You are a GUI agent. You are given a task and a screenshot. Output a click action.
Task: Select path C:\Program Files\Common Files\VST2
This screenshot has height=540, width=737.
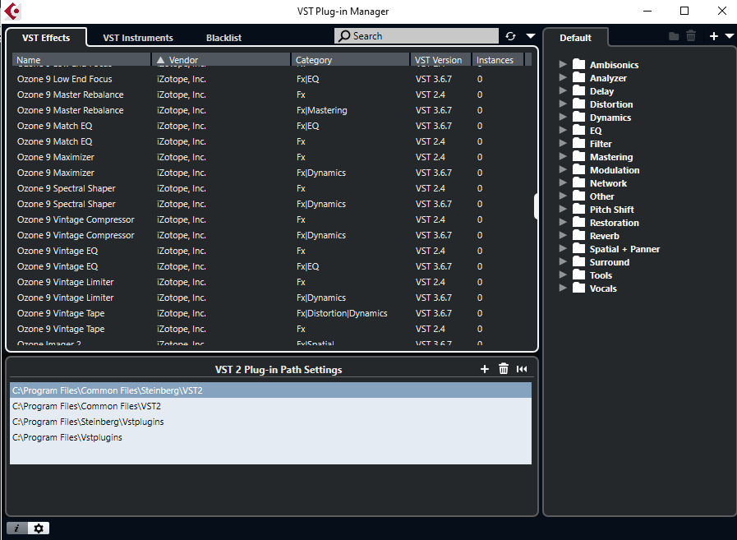[x=271, y=406]
